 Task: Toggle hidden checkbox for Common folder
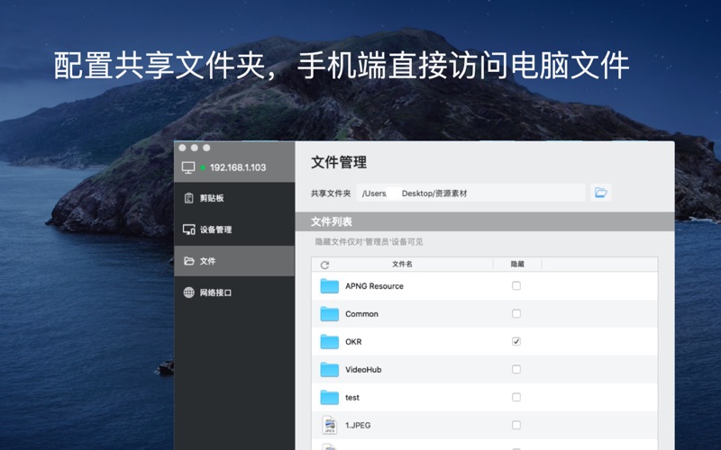(516, 313)
